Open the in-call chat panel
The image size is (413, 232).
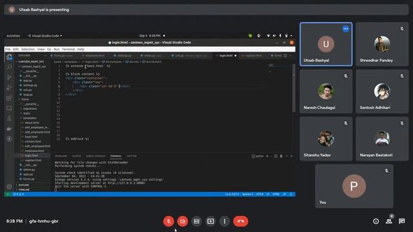[x=401, y=221]
